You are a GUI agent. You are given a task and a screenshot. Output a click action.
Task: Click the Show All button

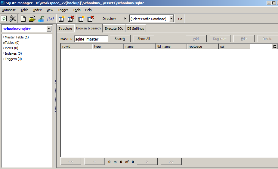(144, 39)
